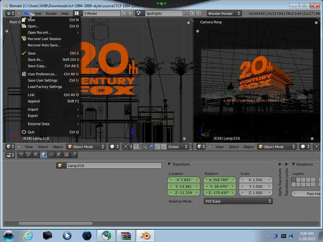Enable the translate manipulator arrow
Viewport: 323px width, 242px height.
click(x=151, y=147)
